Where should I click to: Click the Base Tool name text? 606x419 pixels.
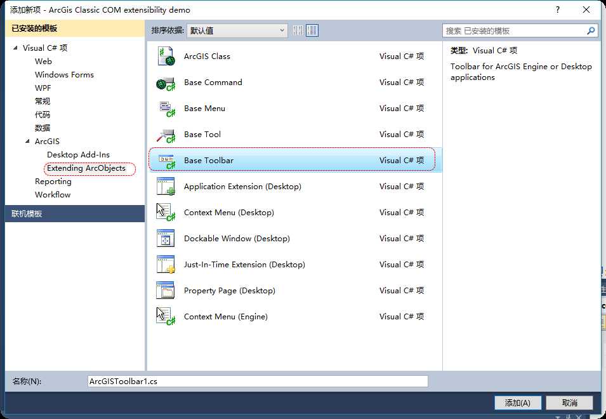pyautogui.click(x=202, y=135)
